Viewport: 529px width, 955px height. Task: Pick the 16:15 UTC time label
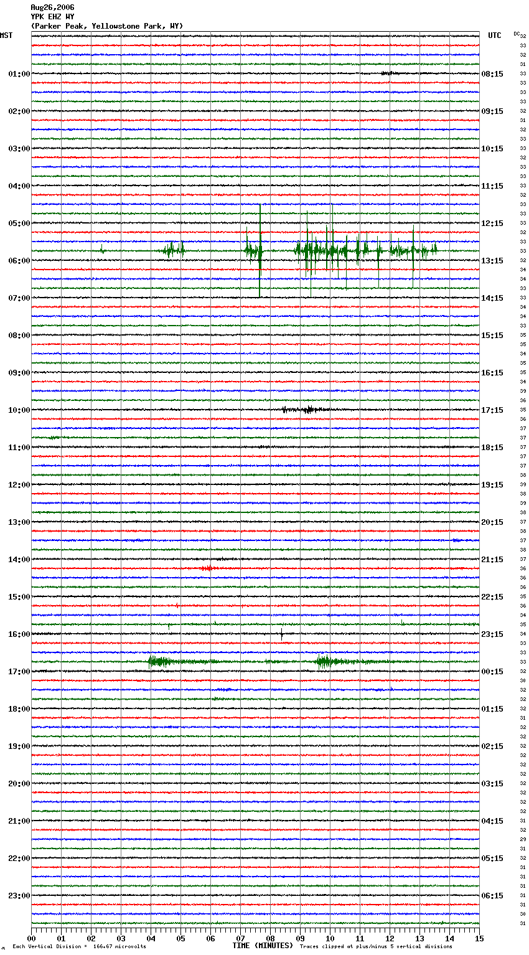point(492,373)
